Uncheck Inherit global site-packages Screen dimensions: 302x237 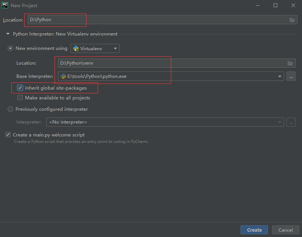[x=20, y=88]
